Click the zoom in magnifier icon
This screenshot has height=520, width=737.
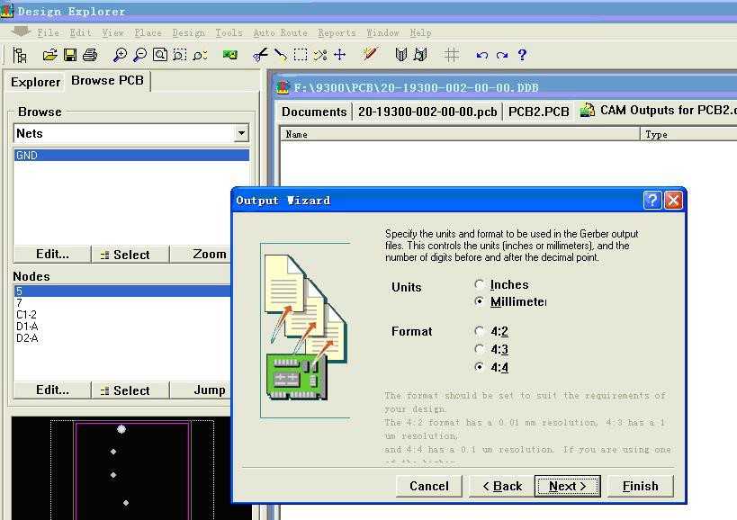point(120,55)
